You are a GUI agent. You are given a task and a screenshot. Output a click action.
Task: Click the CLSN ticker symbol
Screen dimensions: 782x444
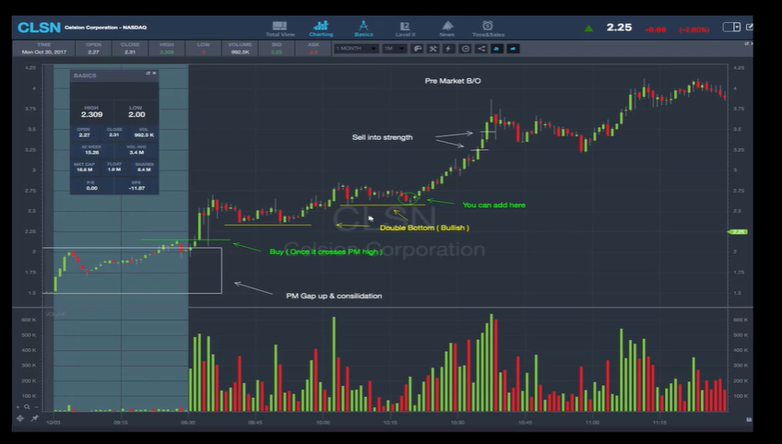pos(39,28)
